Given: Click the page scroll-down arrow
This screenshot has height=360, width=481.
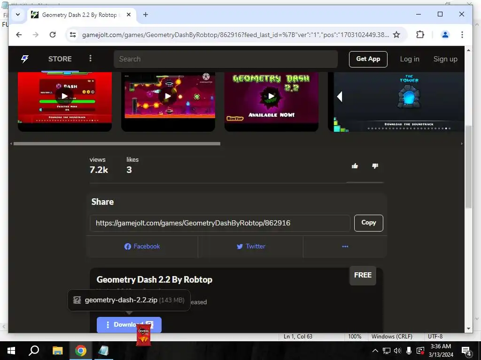Looking at the screenshot, I should 468,329.
